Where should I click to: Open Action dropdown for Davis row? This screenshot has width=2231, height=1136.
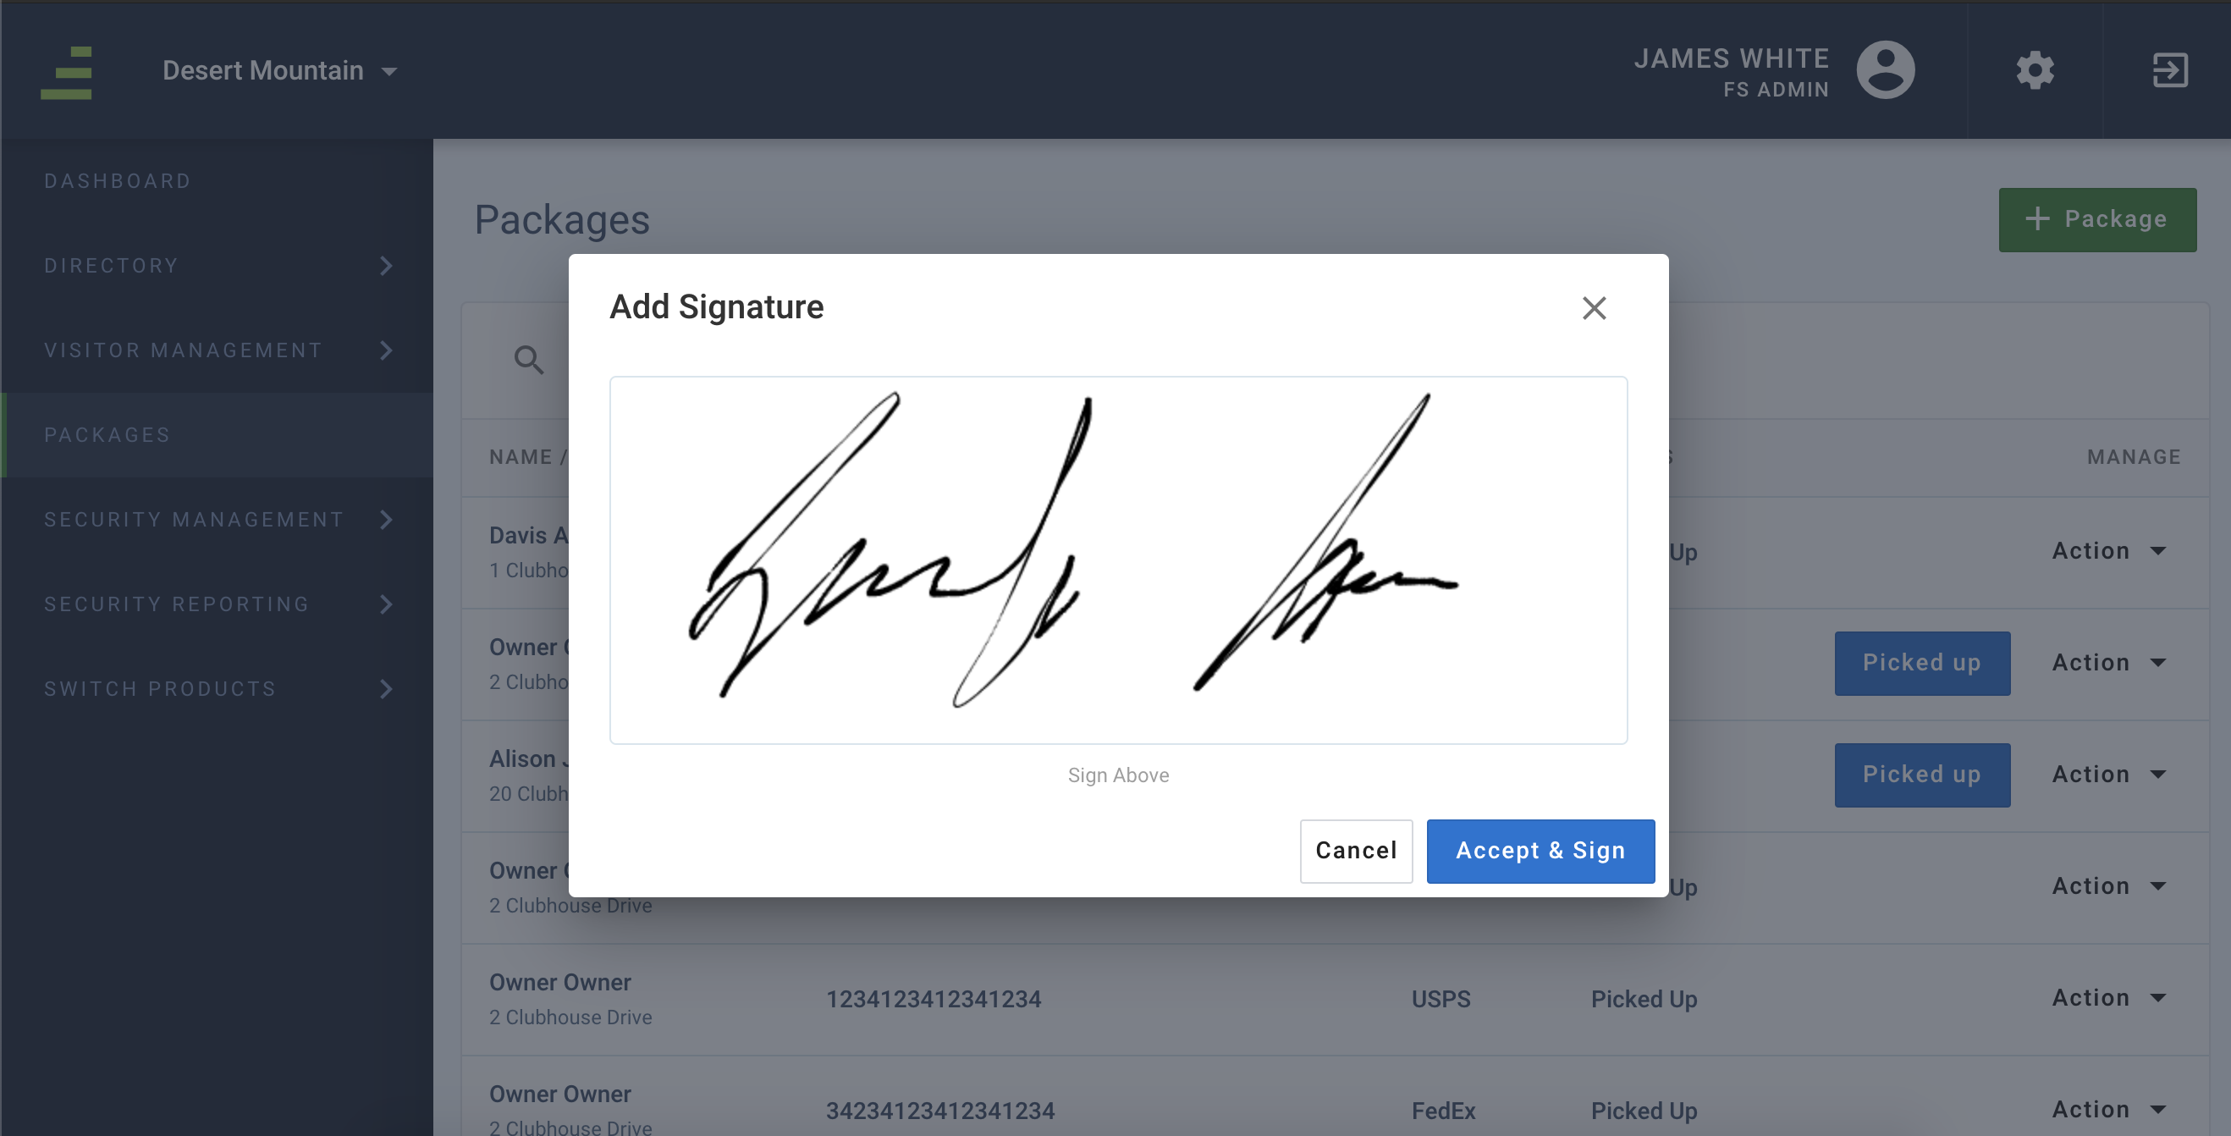(2108, 551)
